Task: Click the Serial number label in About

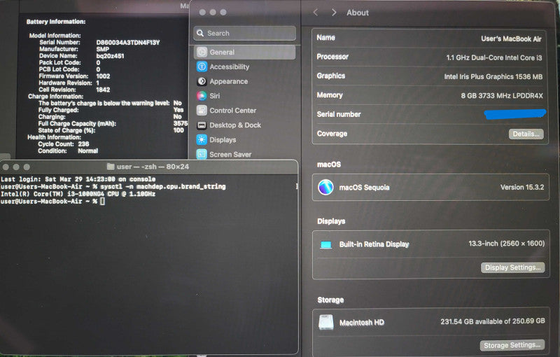Action: click(x=339, y=114)
